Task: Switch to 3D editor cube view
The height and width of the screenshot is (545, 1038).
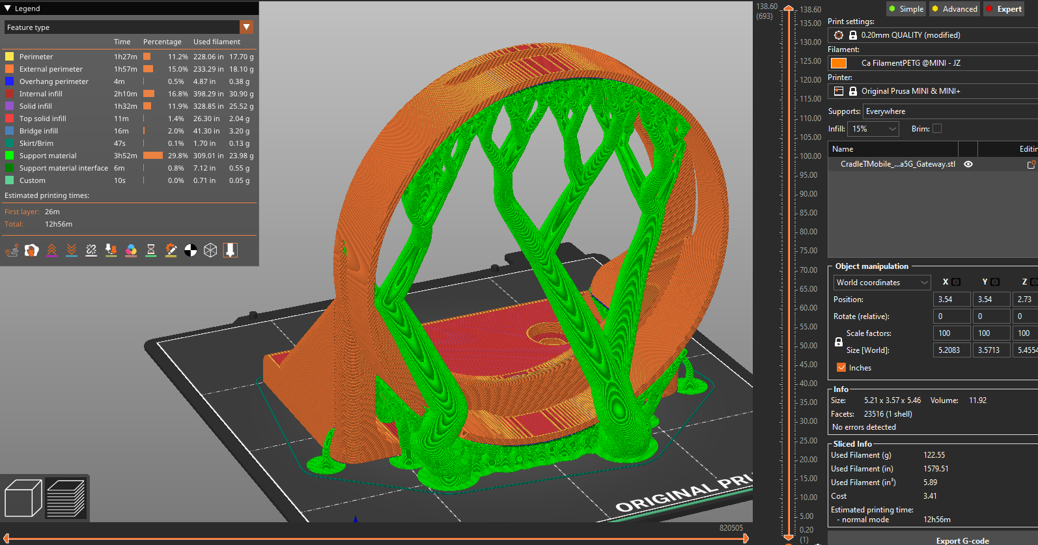Action: 23,498
